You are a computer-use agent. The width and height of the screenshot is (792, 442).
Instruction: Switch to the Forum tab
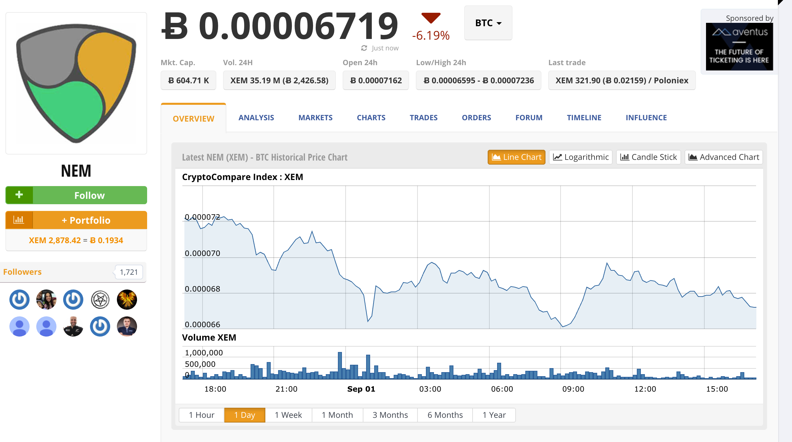[x=529, y=118]
